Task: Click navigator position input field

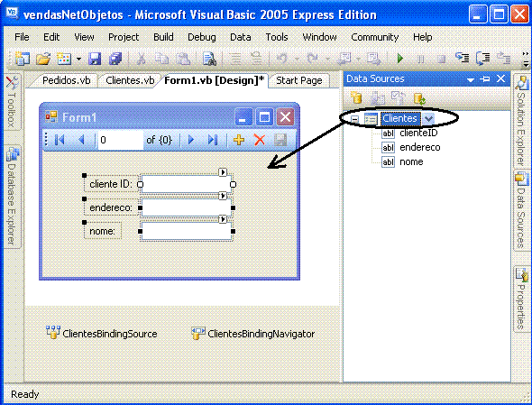Action: click(120, 140)
